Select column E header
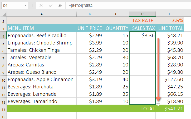The height and width of the screenshot is (119, 191). point(170,14)
